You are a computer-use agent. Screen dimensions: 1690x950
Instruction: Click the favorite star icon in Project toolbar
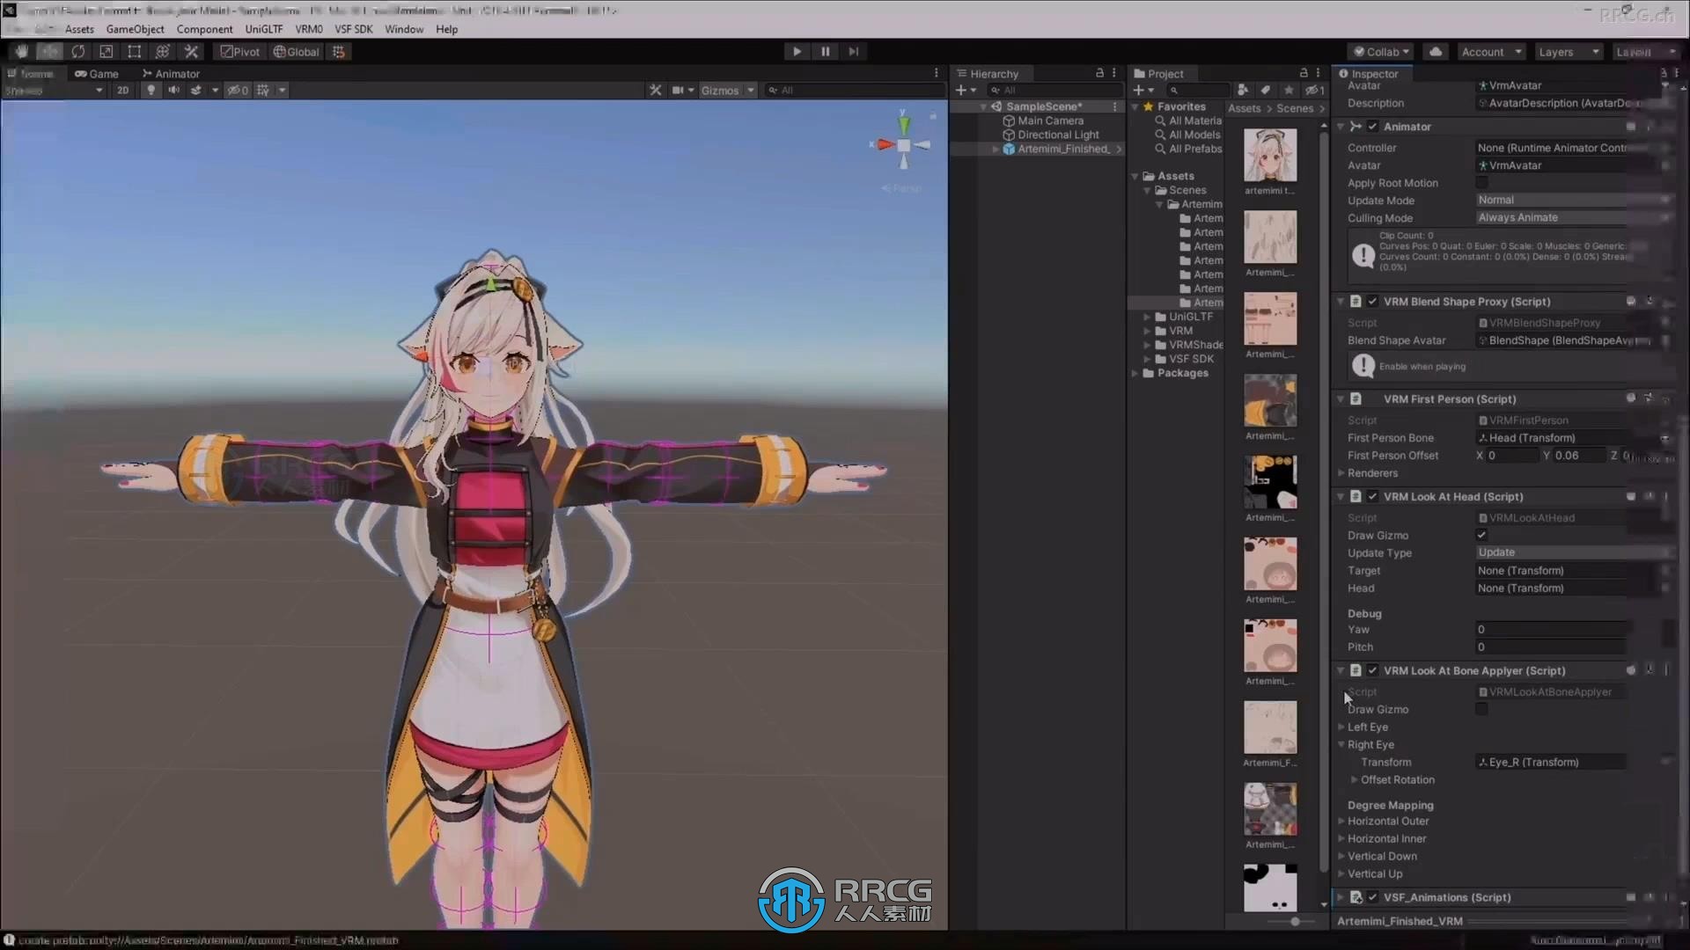1289,90
